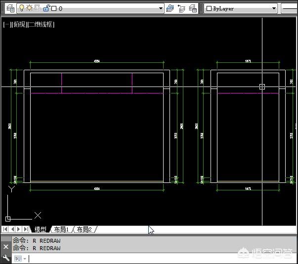
Task: Switch to the 布局2 layout tab
Action: [84, 229]
